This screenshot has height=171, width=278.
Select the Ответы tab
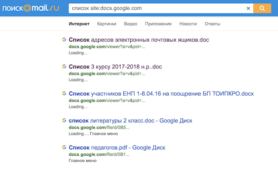(212, 24)
